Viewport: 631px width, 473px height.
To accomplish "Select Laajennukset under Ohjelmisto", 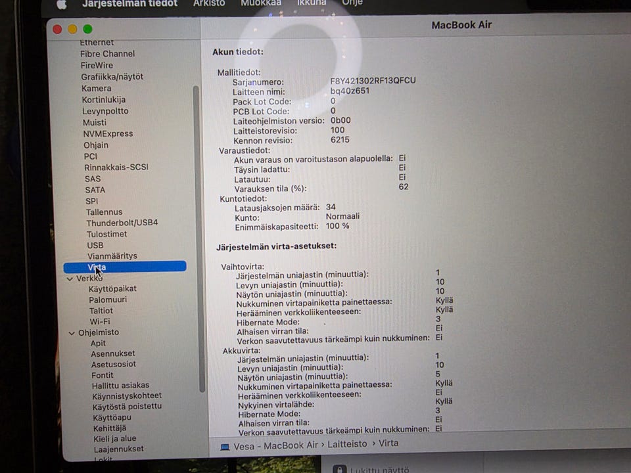I will [x=118, y=449].
